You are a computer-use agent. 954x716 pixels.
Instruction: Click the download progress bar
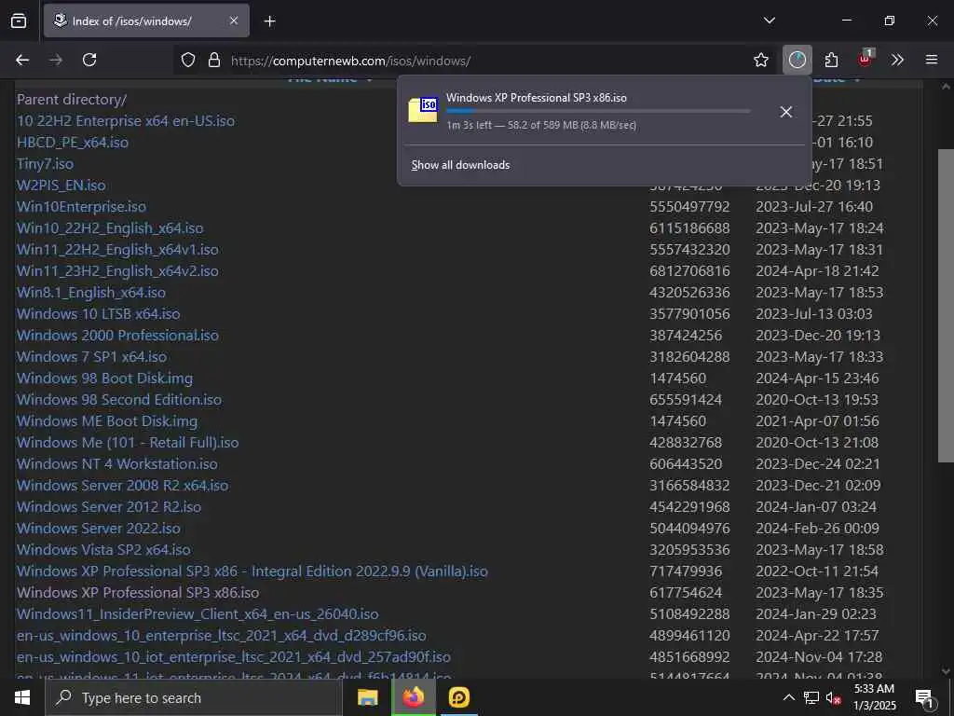point(598,111)
